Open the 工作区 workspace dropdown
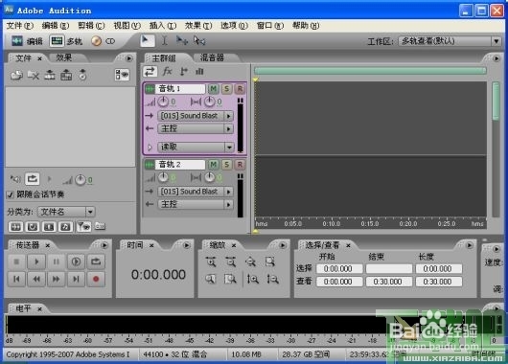Viewport: 508px width, 364px height. coord(450,41)
